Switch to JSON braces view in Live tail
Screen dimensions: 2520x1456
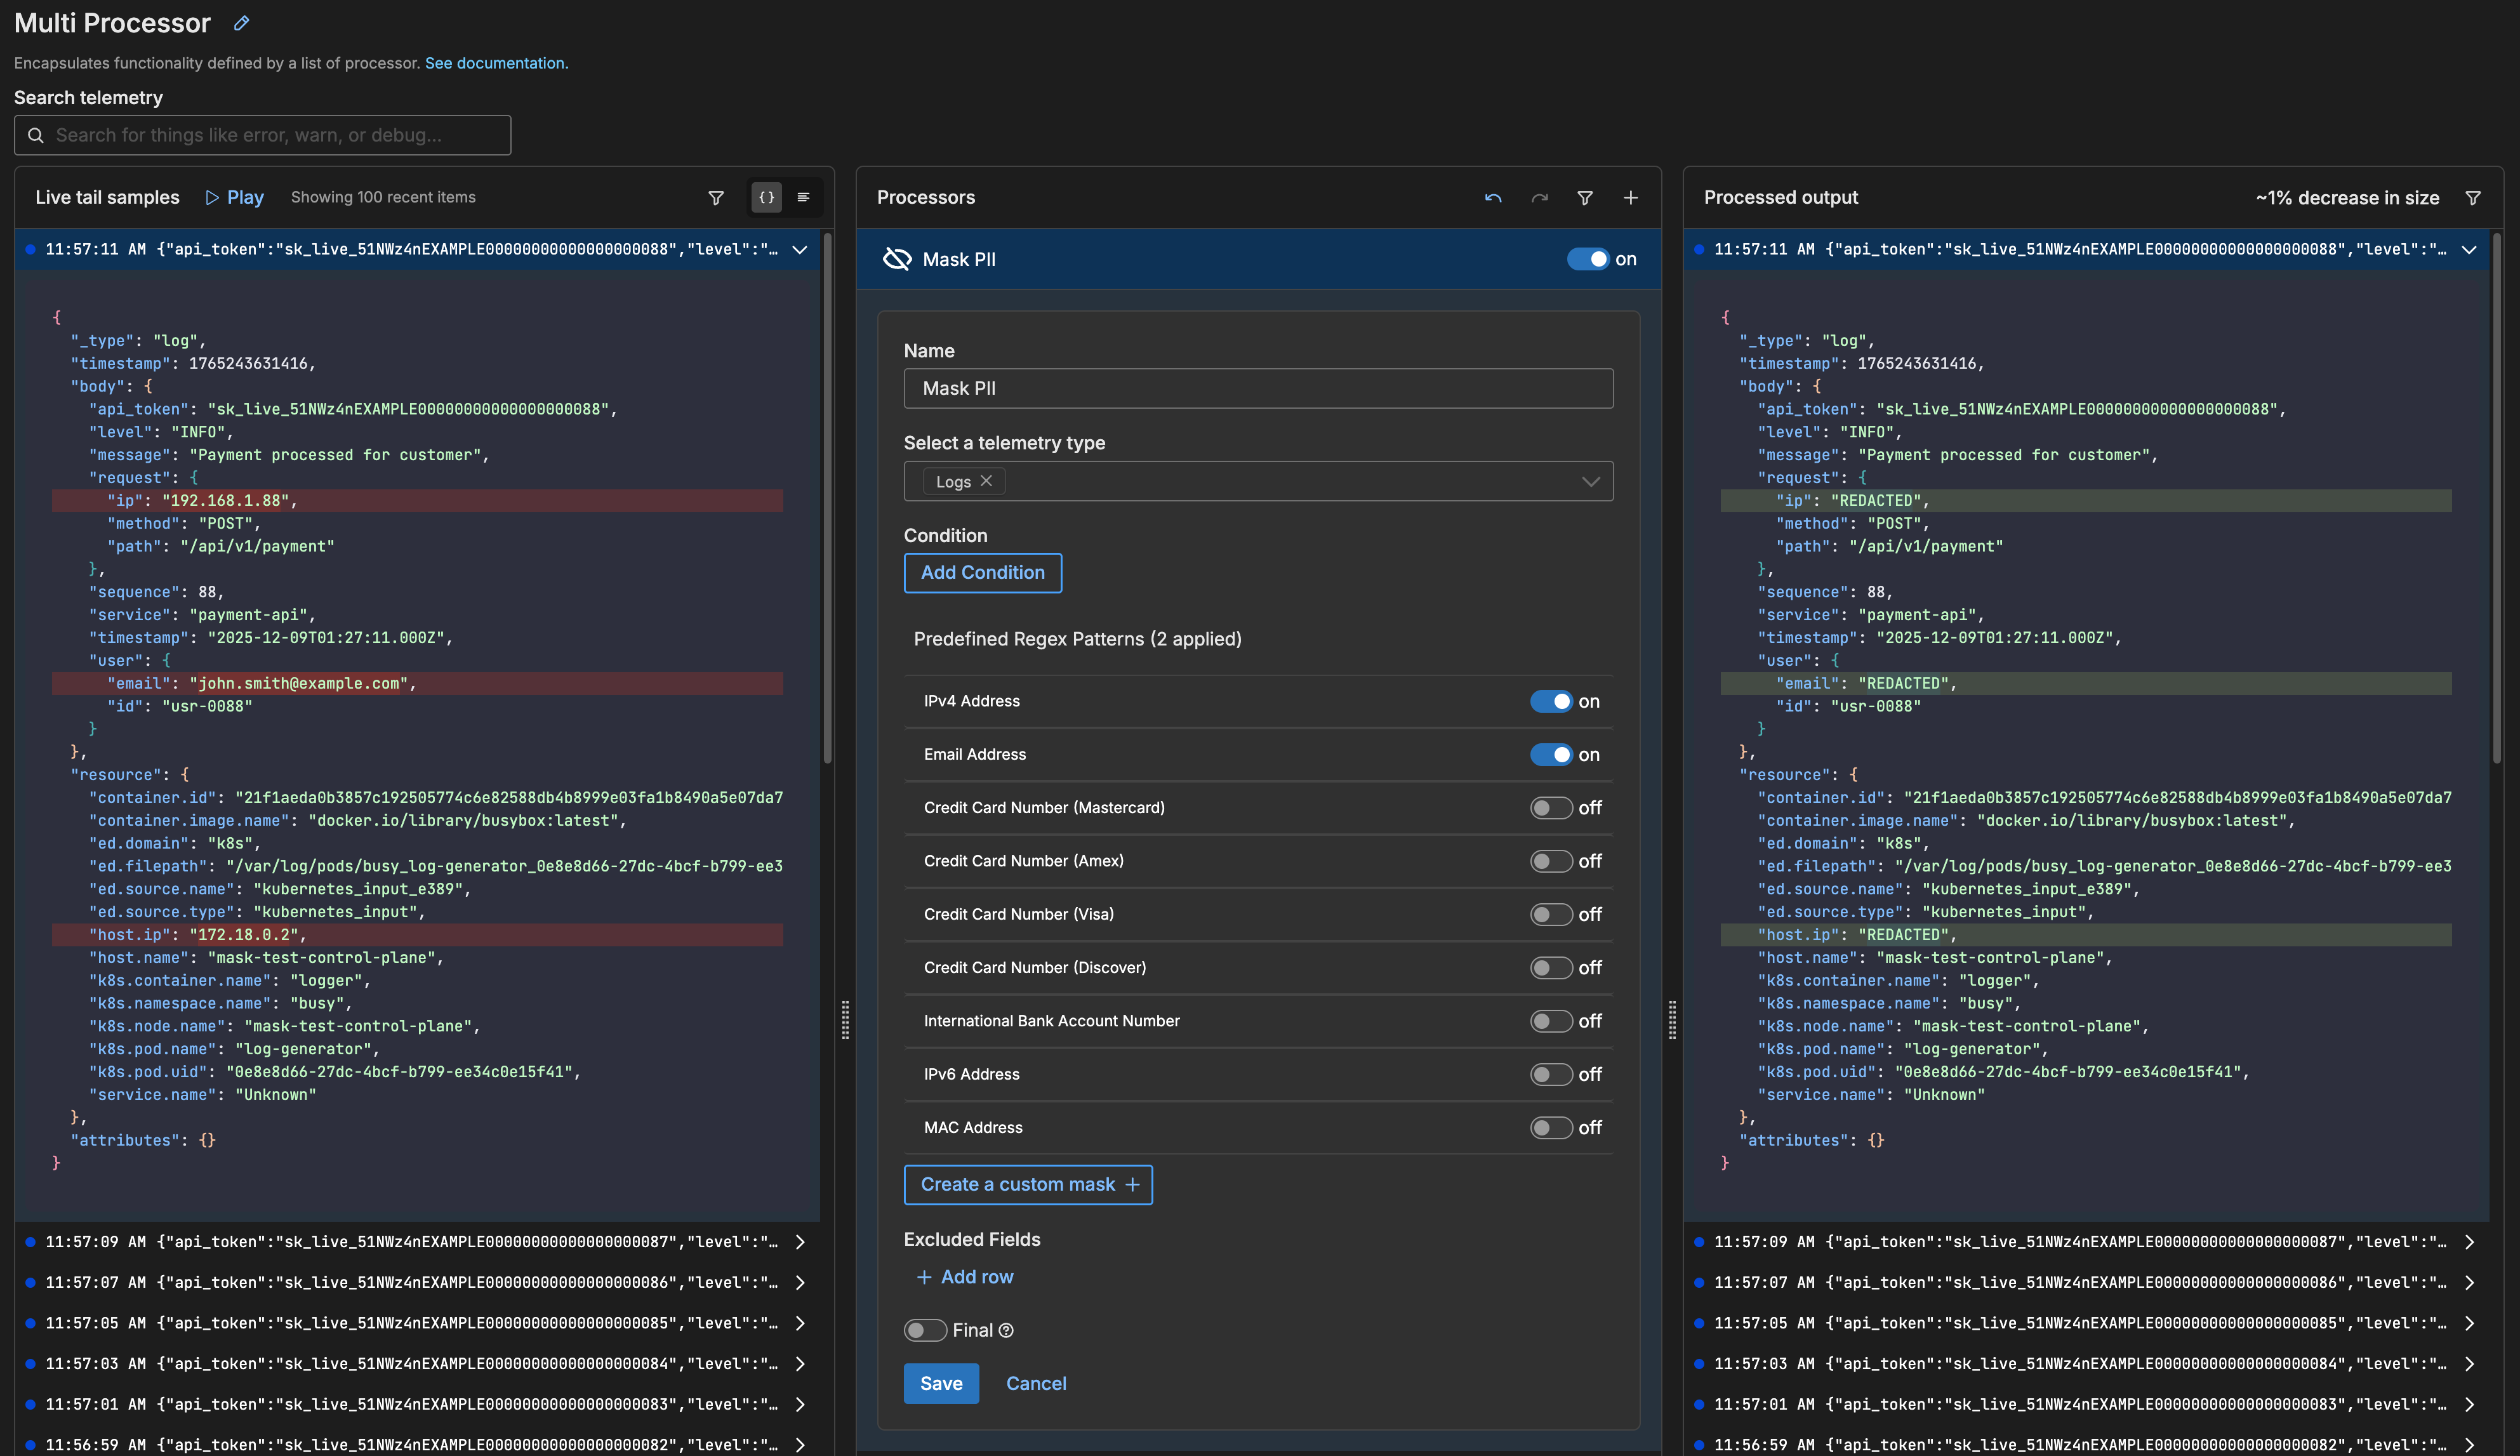766,198
